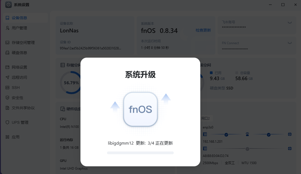The width and height of the screenshot is (301, 174).
Task: Click the IP address 192.168.1.201
Action: (213, 141)
